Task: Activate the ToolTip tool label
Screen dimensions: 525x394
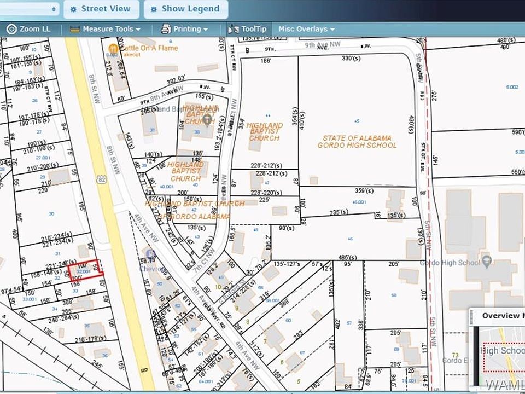Action: click(254, 29)
